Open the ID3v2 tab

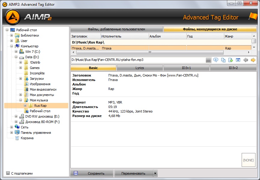[x=233, y=68]
